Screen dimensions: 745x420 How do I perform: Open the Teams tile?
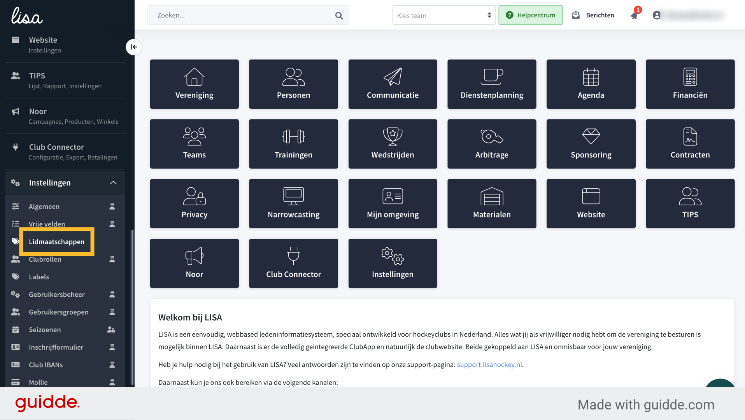(x=194, y=144)
